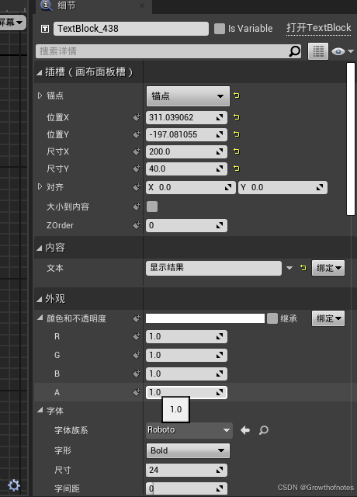This screenshot has height=497, width=357.
Task: Click the 绑定 button for 文本
Action: click(328, 268)
